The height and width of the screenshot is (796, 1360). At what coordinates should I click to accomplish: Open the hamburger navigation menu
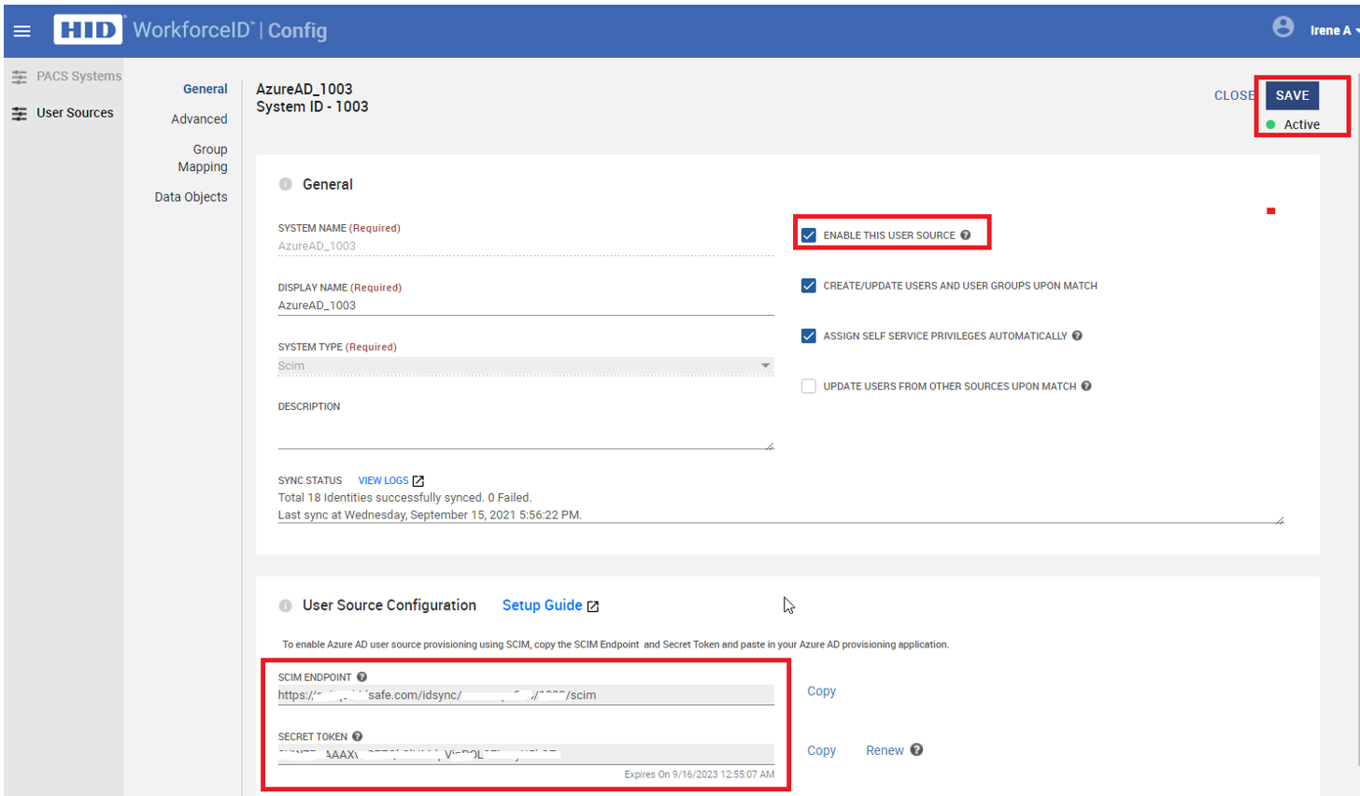[x=21, y=31]
